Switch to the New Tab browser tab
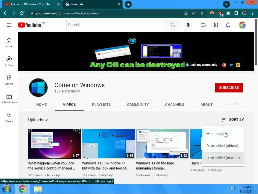This screenshot has width=258, height=194. pyautogui.click(x=92, y=5)
